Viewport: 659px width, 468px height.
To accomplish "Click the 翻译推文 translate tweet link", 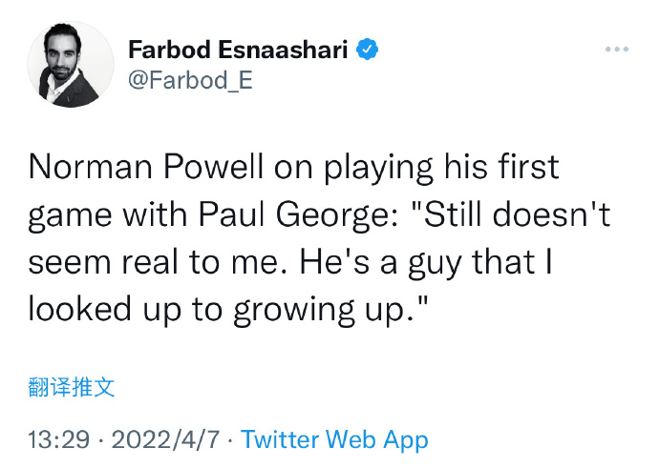I will tap(72, 387).
